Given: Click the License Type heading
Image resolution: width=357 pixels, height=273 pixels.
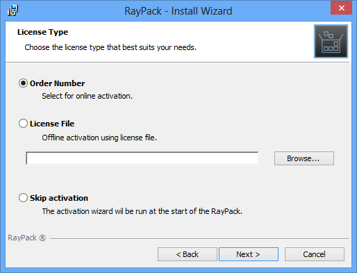Looking at the screenshot, I should [42, 32].
